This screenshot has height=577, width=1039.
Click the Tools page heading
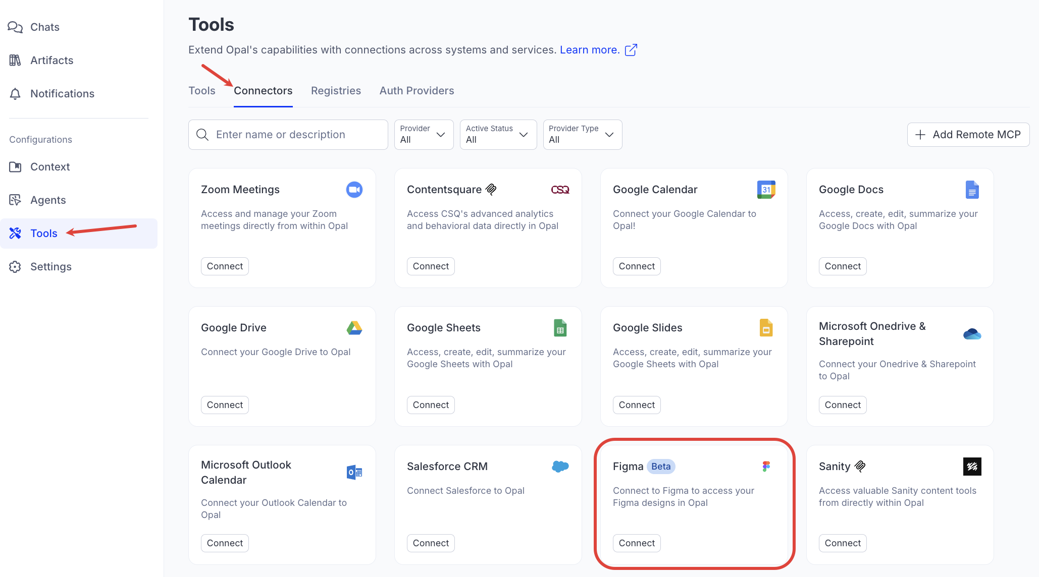point(211,25)
